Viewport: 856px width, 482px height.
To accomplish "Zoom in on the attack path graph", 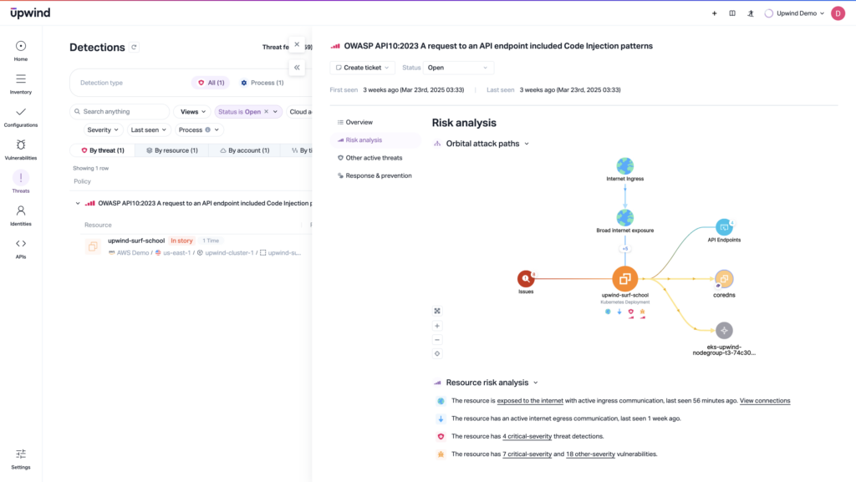I will coord(437,326).
